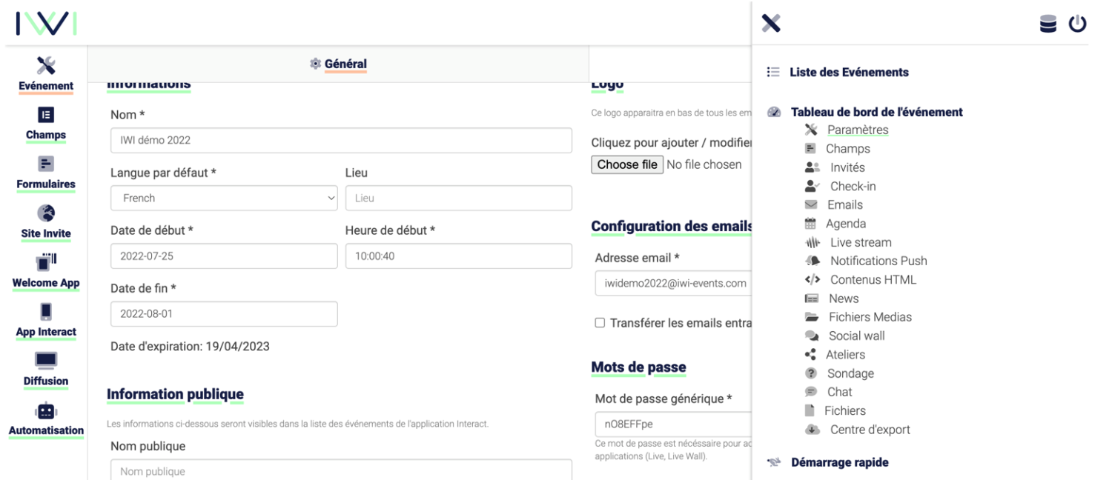This screenshot has height=480, width=1112.
Task: Open the Invités link in menu
Action: pos(847,167)
